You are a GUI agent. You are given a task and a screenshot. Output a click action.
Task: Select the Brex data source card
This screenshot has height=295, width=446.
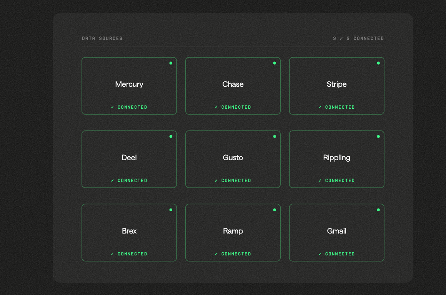tap(129, 232)
